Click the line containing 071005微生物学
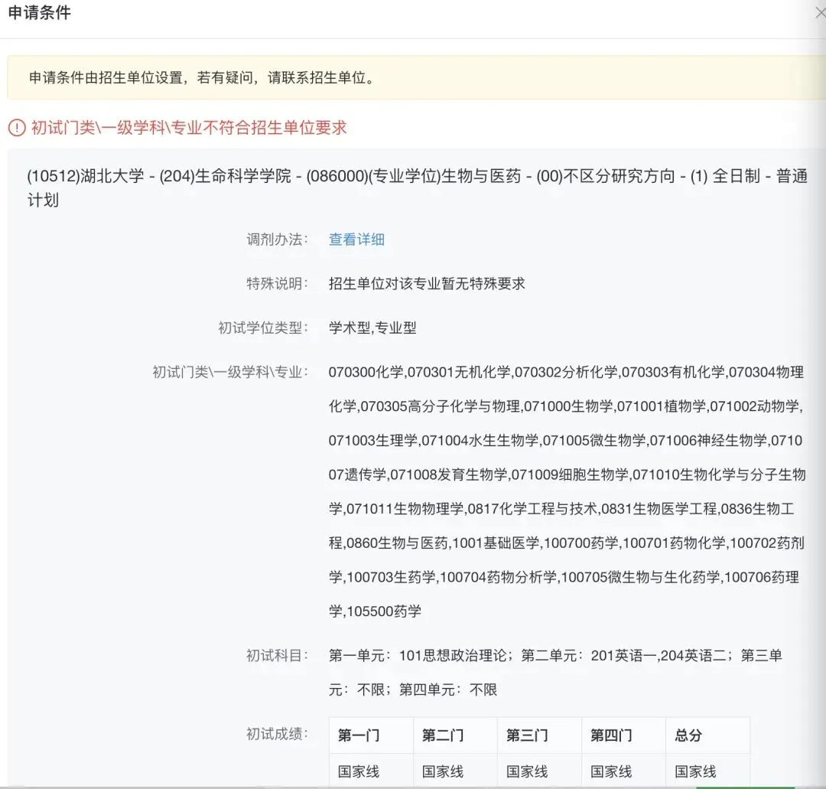This screenshot has height=789, width=826. [565, 441]
